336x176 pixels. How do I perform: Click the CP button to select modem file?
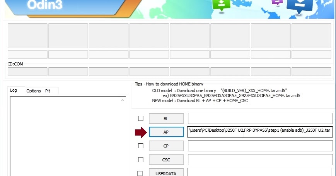pos(166,146)
